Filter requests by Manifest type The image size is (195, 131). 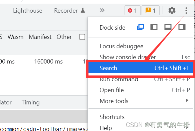40,37
